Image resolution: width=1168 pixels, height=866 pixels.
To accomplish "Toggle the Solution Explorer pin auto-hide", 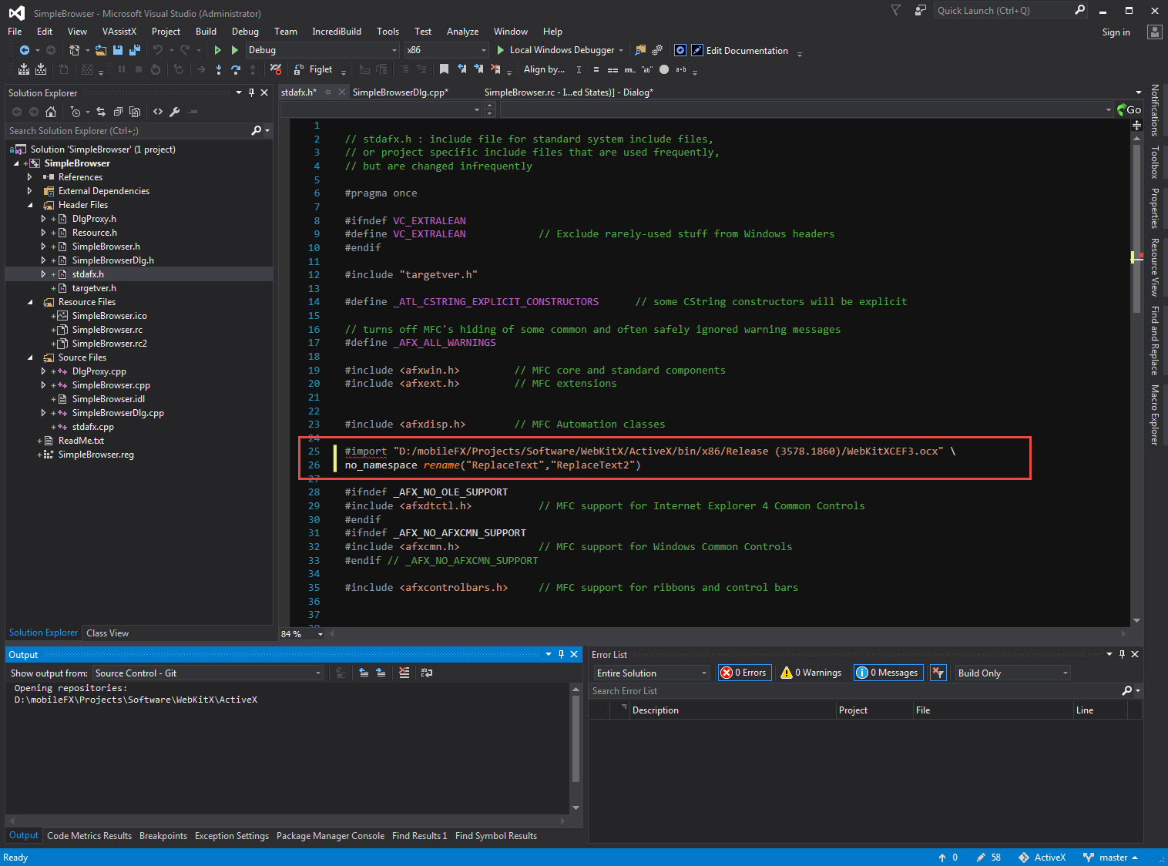I will point(251,92).
